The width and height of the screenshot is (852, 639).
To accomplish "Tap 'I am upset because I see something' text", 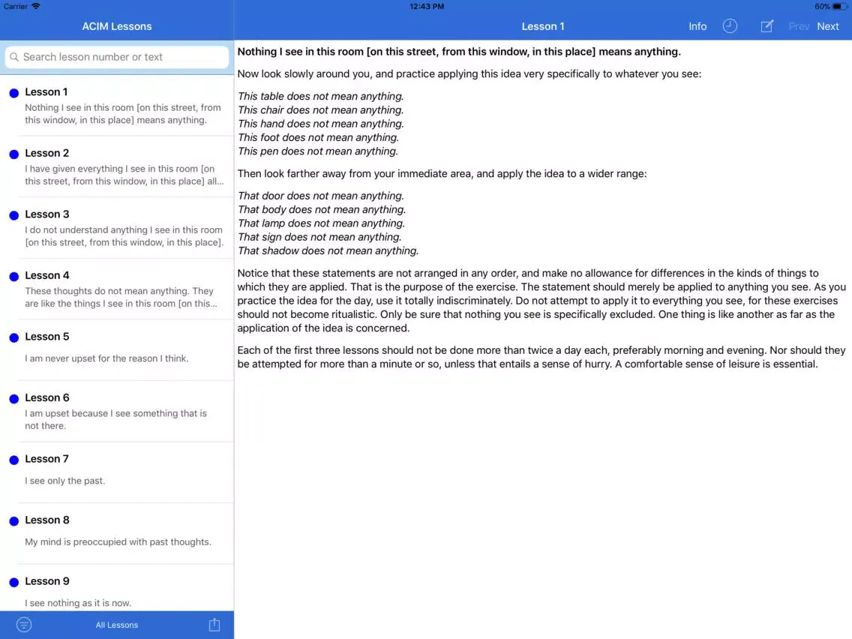I will [x=115, y=419].
